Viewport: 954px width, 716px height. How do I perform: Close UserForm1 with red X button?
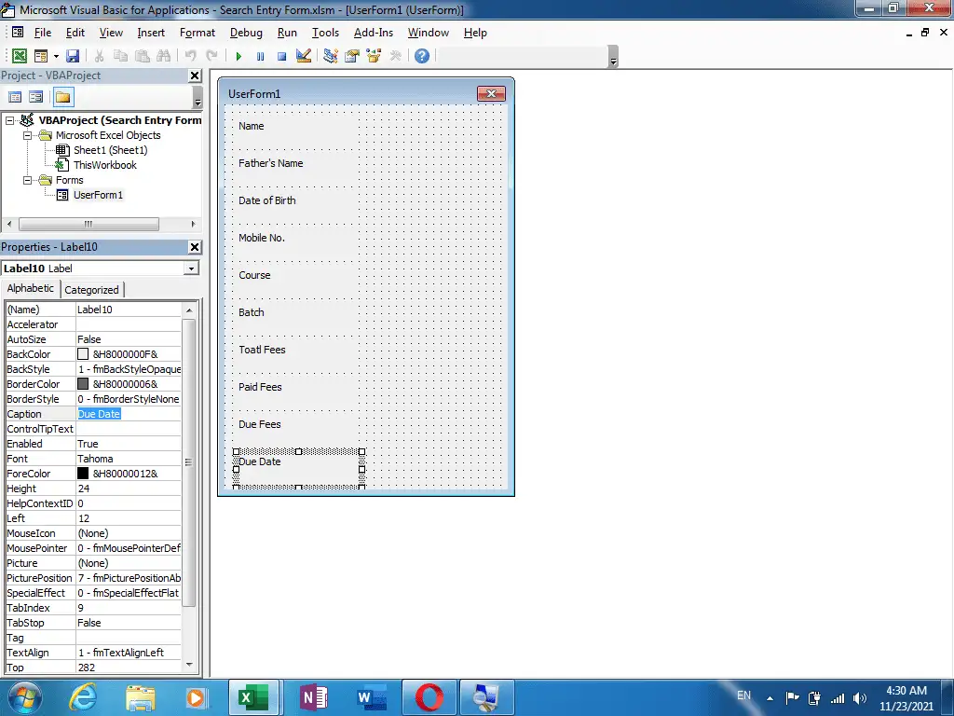491,93
